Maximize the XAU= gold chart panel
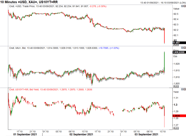The width and height of the screenshot is (186, 136). 182,48
